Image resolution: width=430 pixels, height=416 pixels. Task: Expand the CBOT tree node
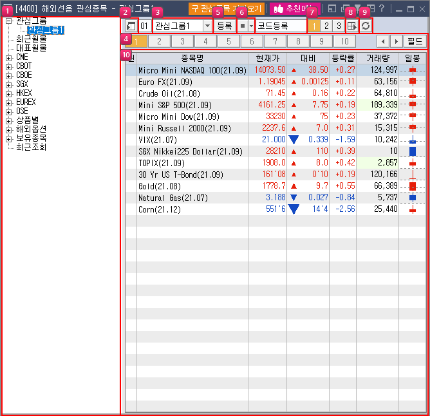click(8, 67)
